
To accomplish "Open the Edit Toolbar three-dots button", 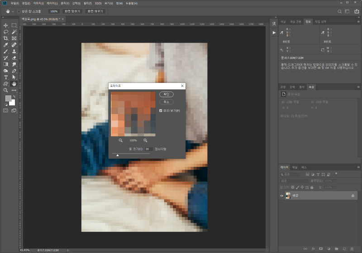I will (x=14, y=90).
